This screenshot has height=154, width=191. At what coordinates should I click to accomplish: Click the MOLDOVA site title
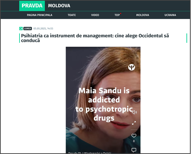pyautogui.click(x=59, y=6)
